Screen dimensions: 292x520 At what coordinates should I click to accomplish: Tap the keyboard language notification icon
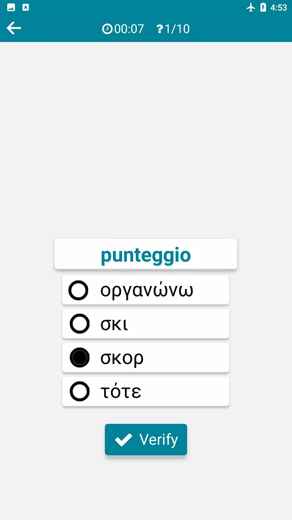tap(26, 8)
